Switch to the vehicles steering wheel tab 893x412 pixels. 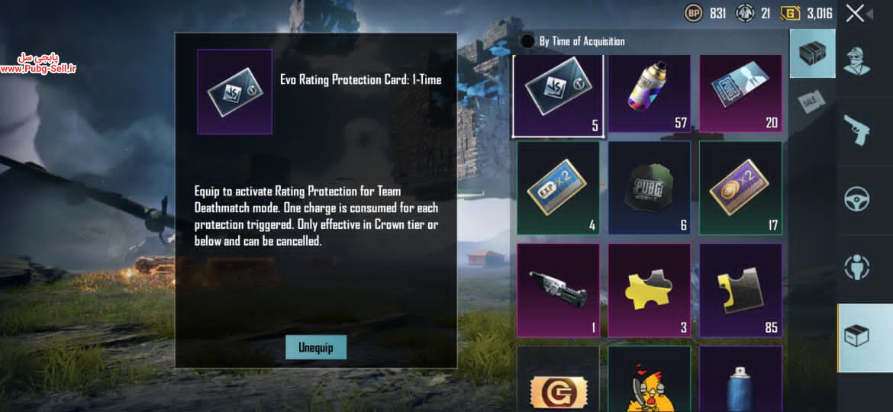point(856,198)
